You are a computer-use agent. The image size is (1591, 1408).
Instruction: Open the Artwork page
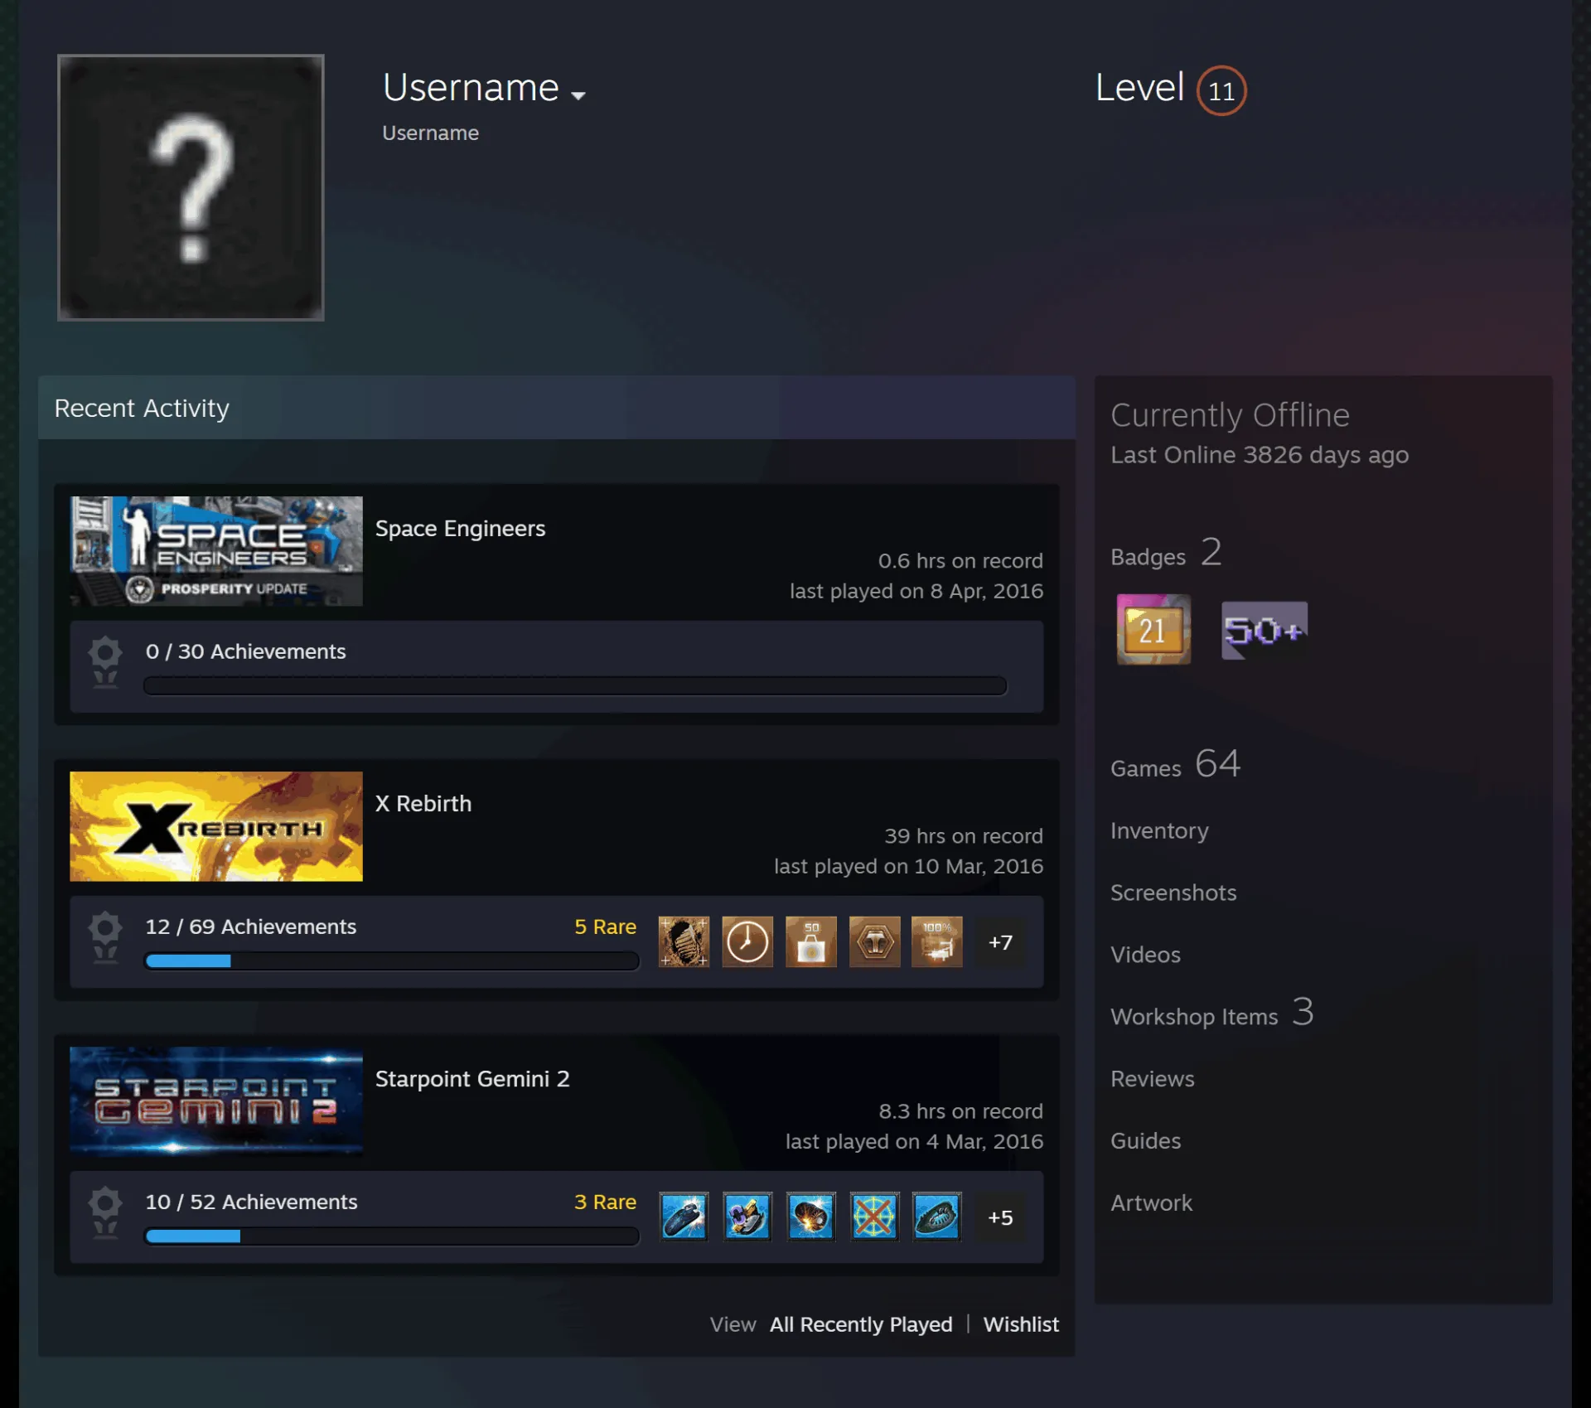coord(1151,1203)
